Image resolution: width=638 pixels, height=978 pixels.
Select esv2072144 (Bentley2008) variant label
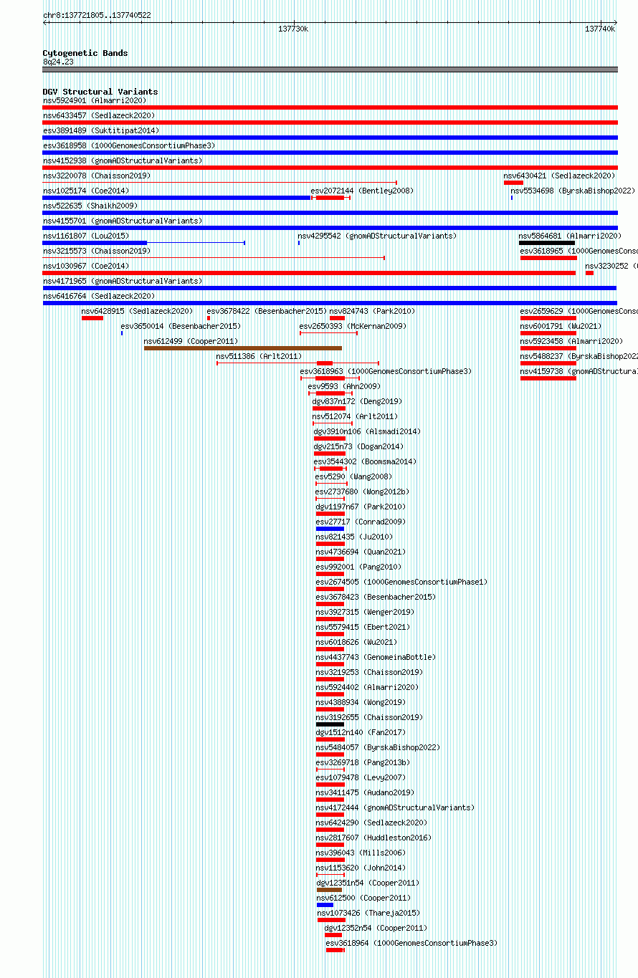pyautogui.click(x=362, y=191)
